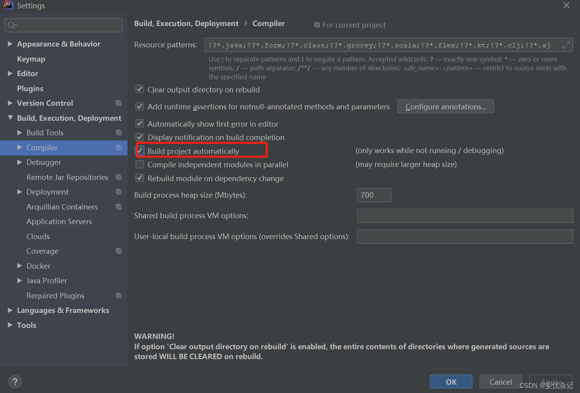The width and height of the screenshot is (580, 393).
Task: Click project-level icon beside Arquillian Containers
Action: (118, 207)
